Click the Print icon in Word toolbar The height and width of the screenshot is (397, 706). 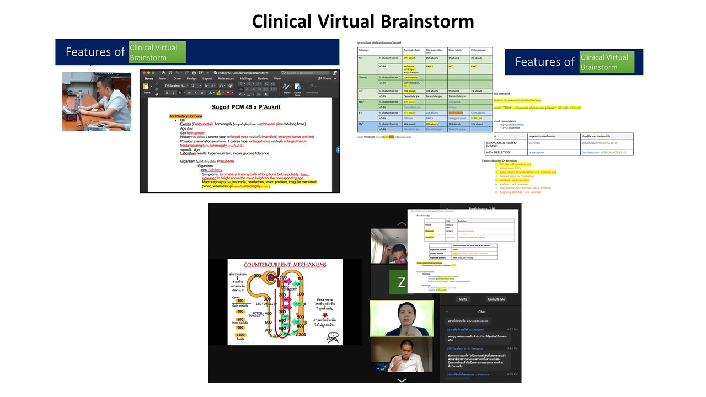[194, 73]
